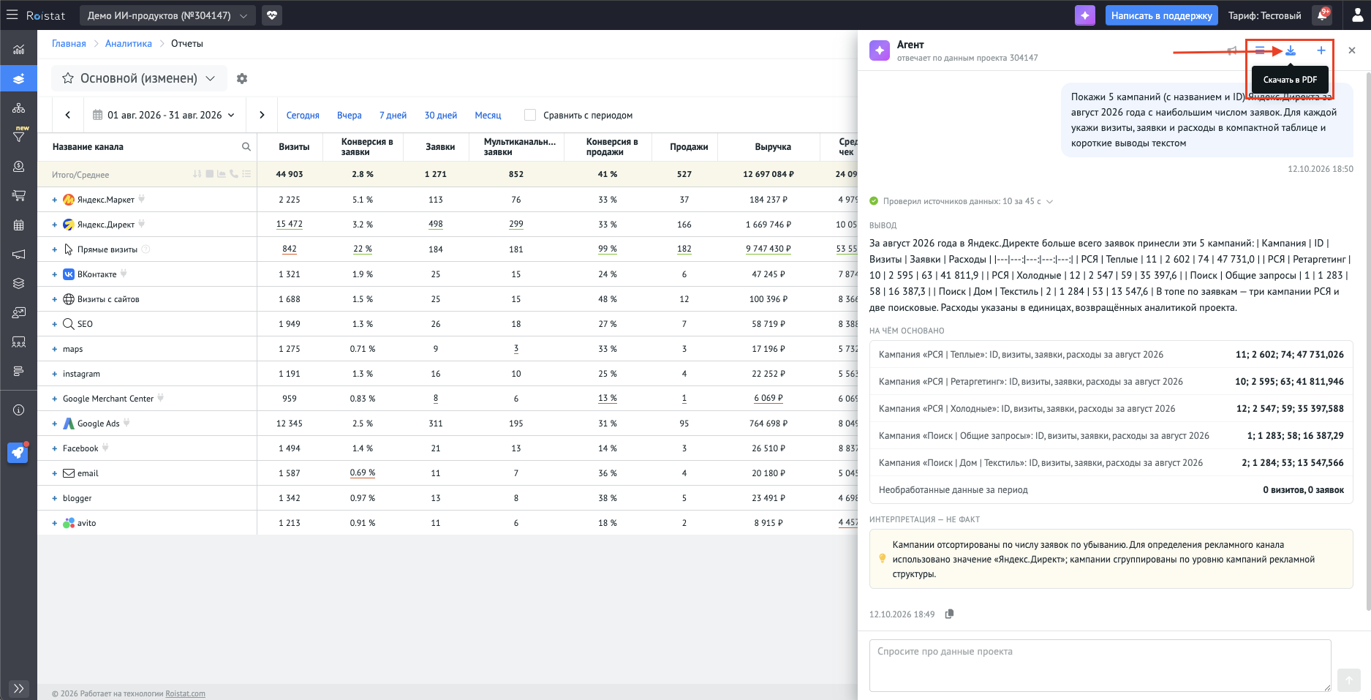Go to the Главная breadcrumb
This screenshot has width=1371, height=700.
pos(69,43)
